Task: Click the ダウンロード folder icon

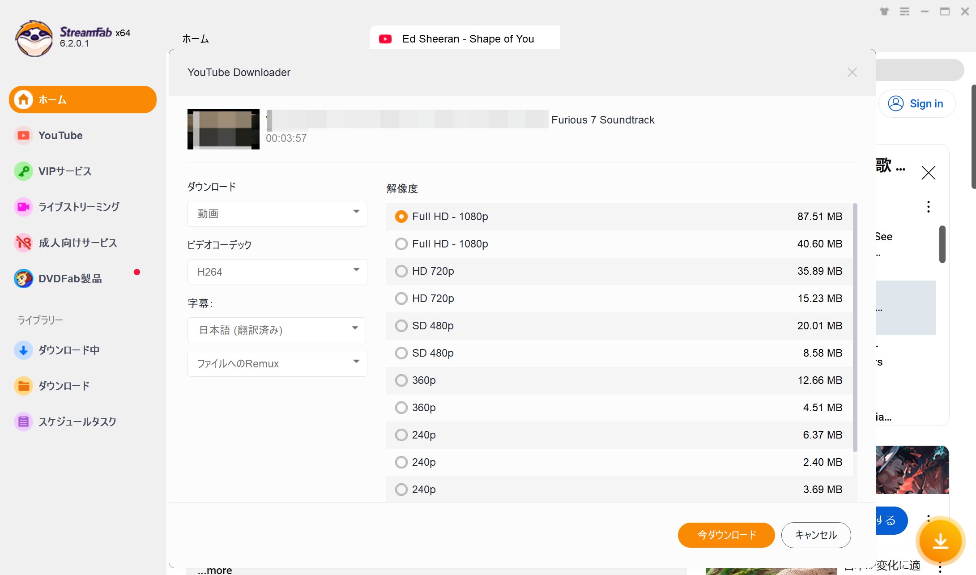Action: point(23,386)
